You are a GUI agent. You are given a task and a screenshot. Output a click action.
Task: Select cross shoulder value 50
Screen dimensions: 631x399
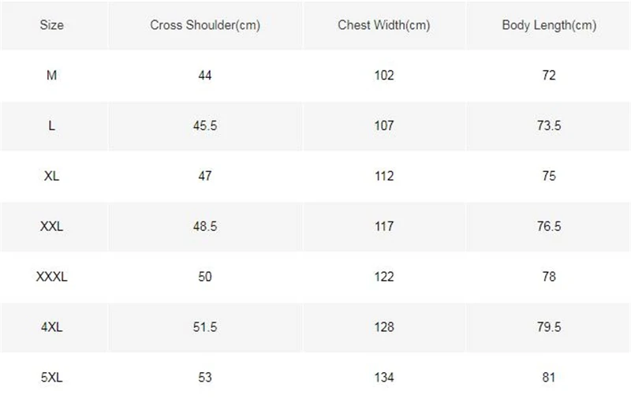(205, 277)
